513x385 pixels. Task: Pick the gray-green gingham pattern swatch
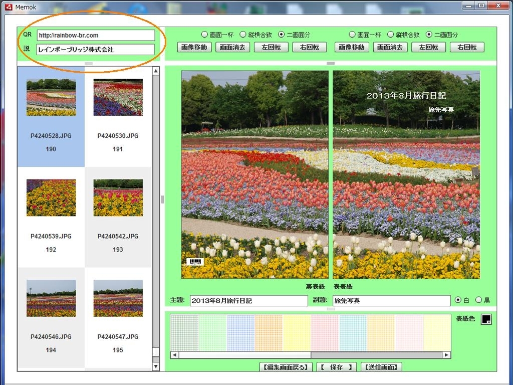pyautogui.click(x=184, y=333)
